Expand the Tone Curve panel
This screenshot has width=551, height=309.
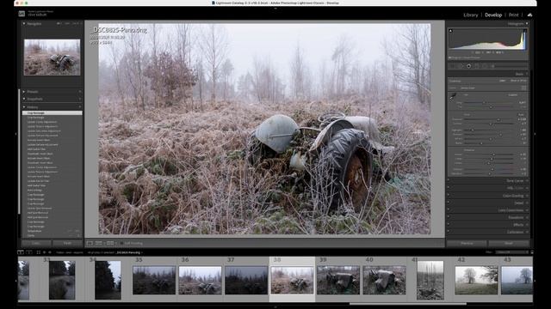(x=527, y=181)
